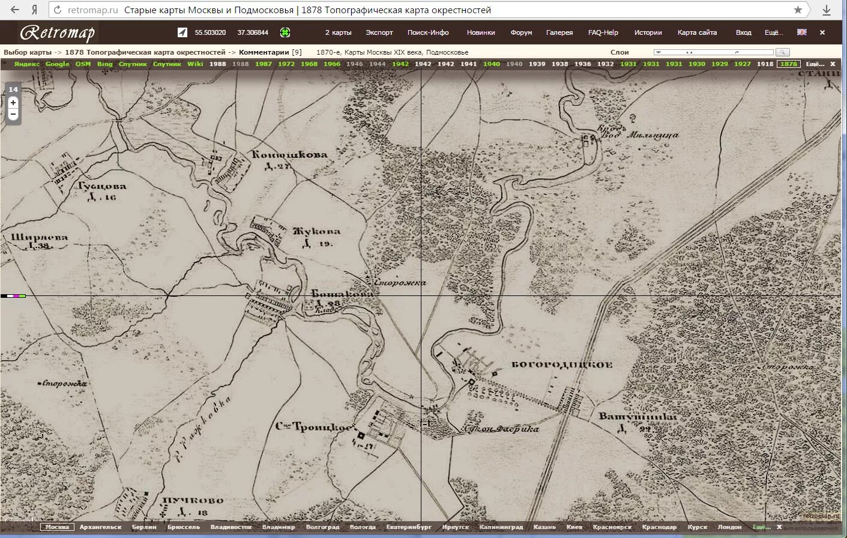Screen dimensions: 847x538
Task: Click the 'Выбор карты' breadcrumb
Action: [x=28, y=52]
